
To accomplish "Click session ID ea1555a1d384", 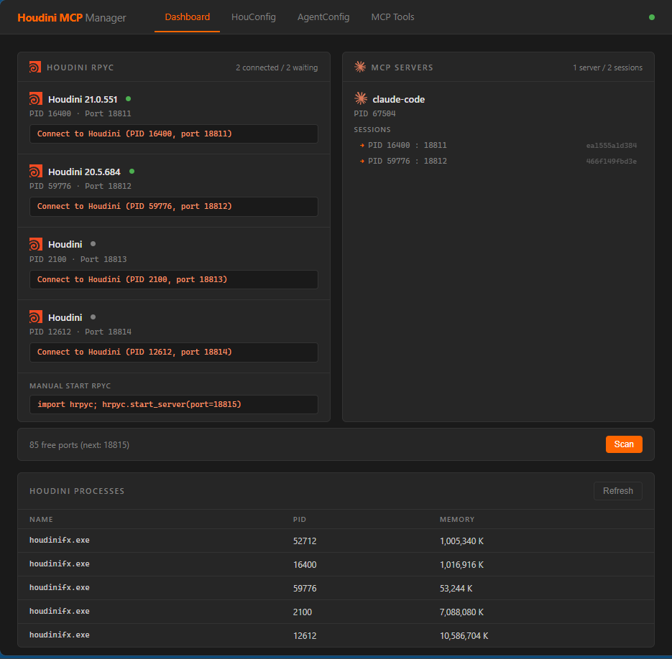I will 612,146.
